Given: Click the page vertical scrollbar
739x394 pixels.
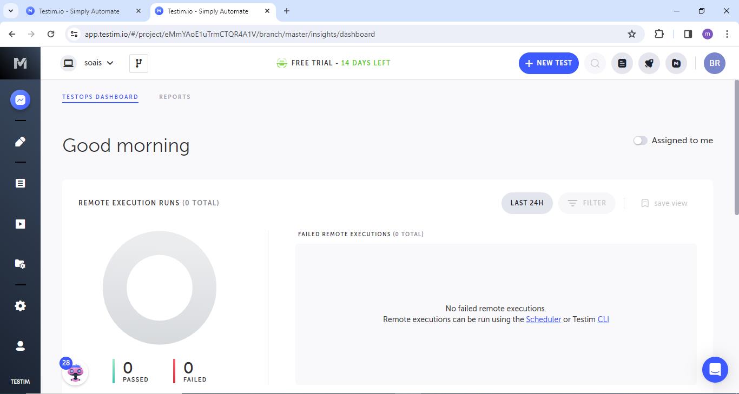Looking at the screenshot, I should point(736,146).
